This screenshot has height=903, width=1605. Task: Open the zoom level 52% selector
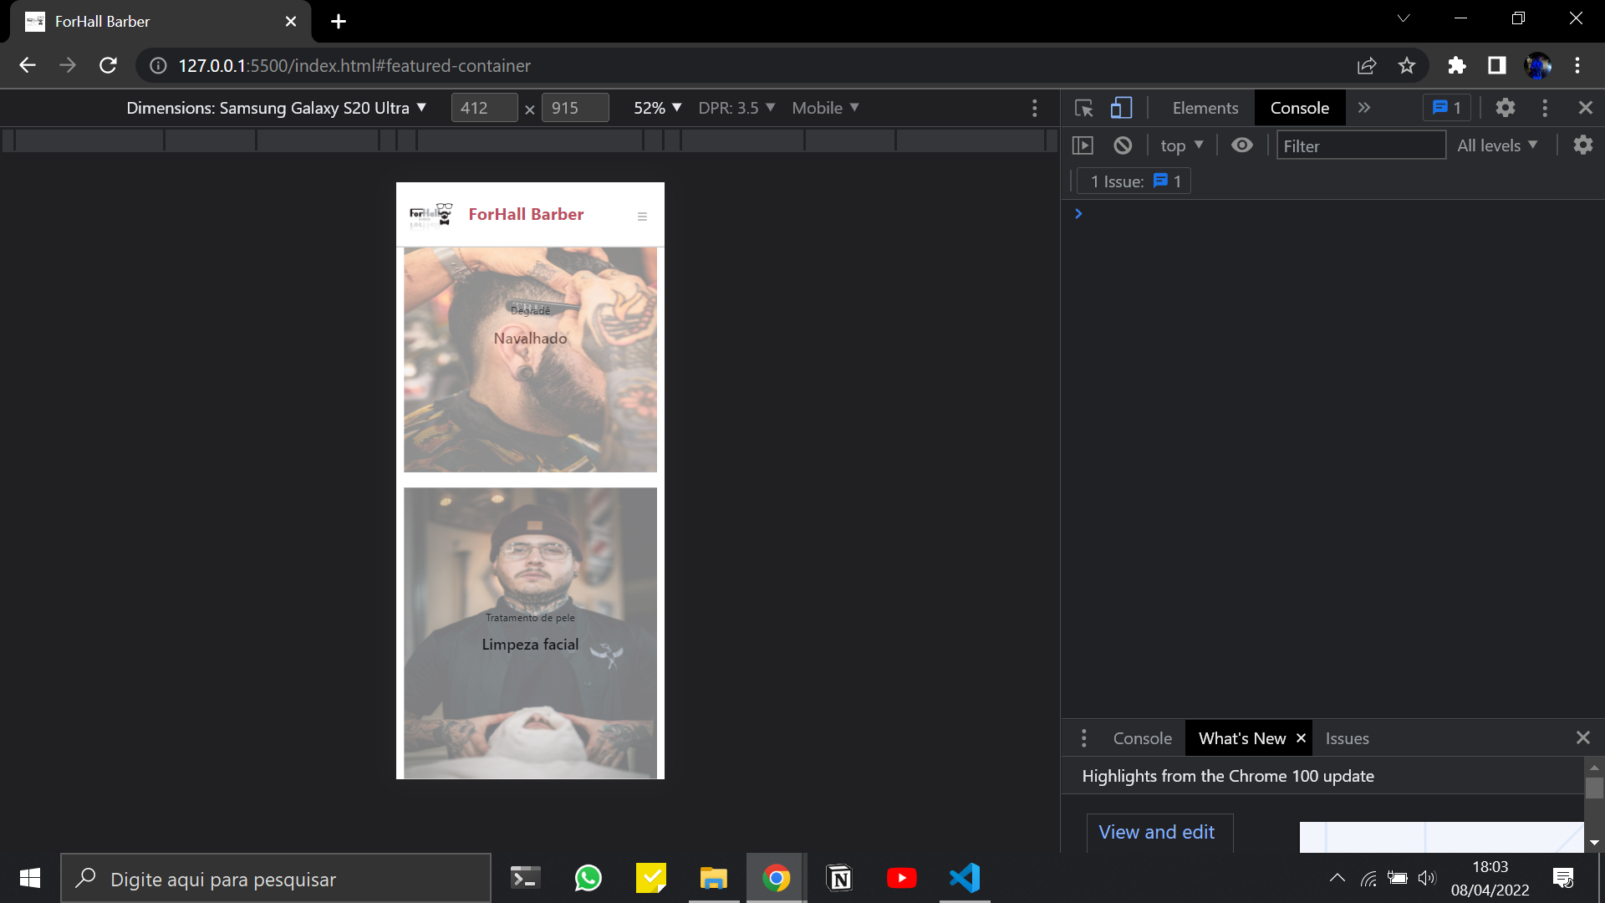pyautogui.click(x=656, y=108)
